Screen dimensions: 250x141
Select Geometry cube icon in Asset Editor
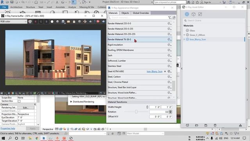[194, 14]
